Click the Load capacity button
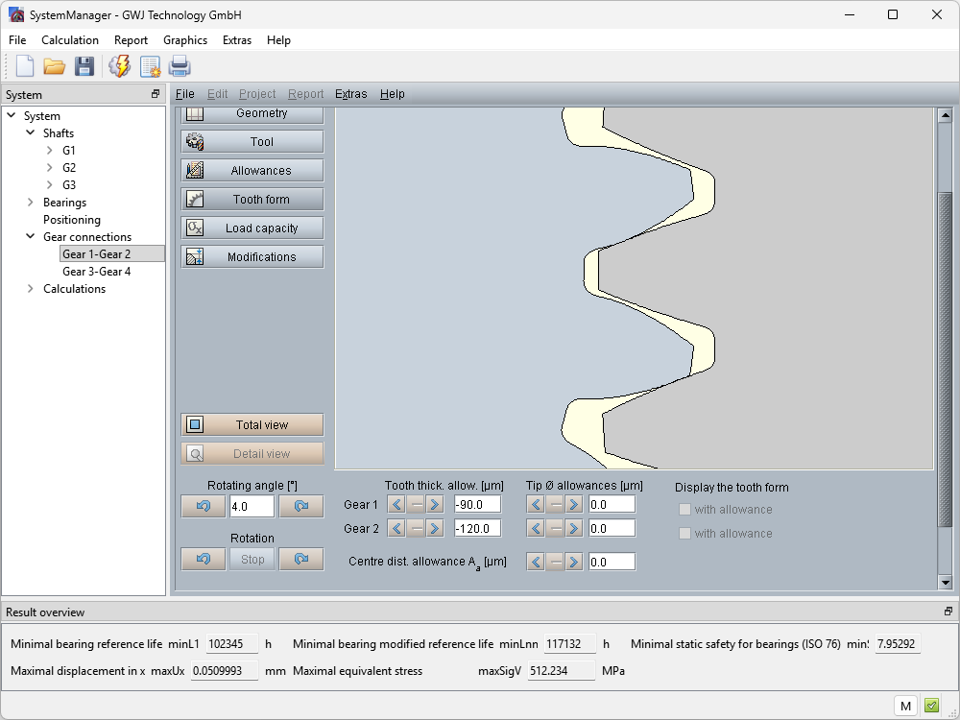This screenshot has width=960, height=720. [x=252, y=228]
